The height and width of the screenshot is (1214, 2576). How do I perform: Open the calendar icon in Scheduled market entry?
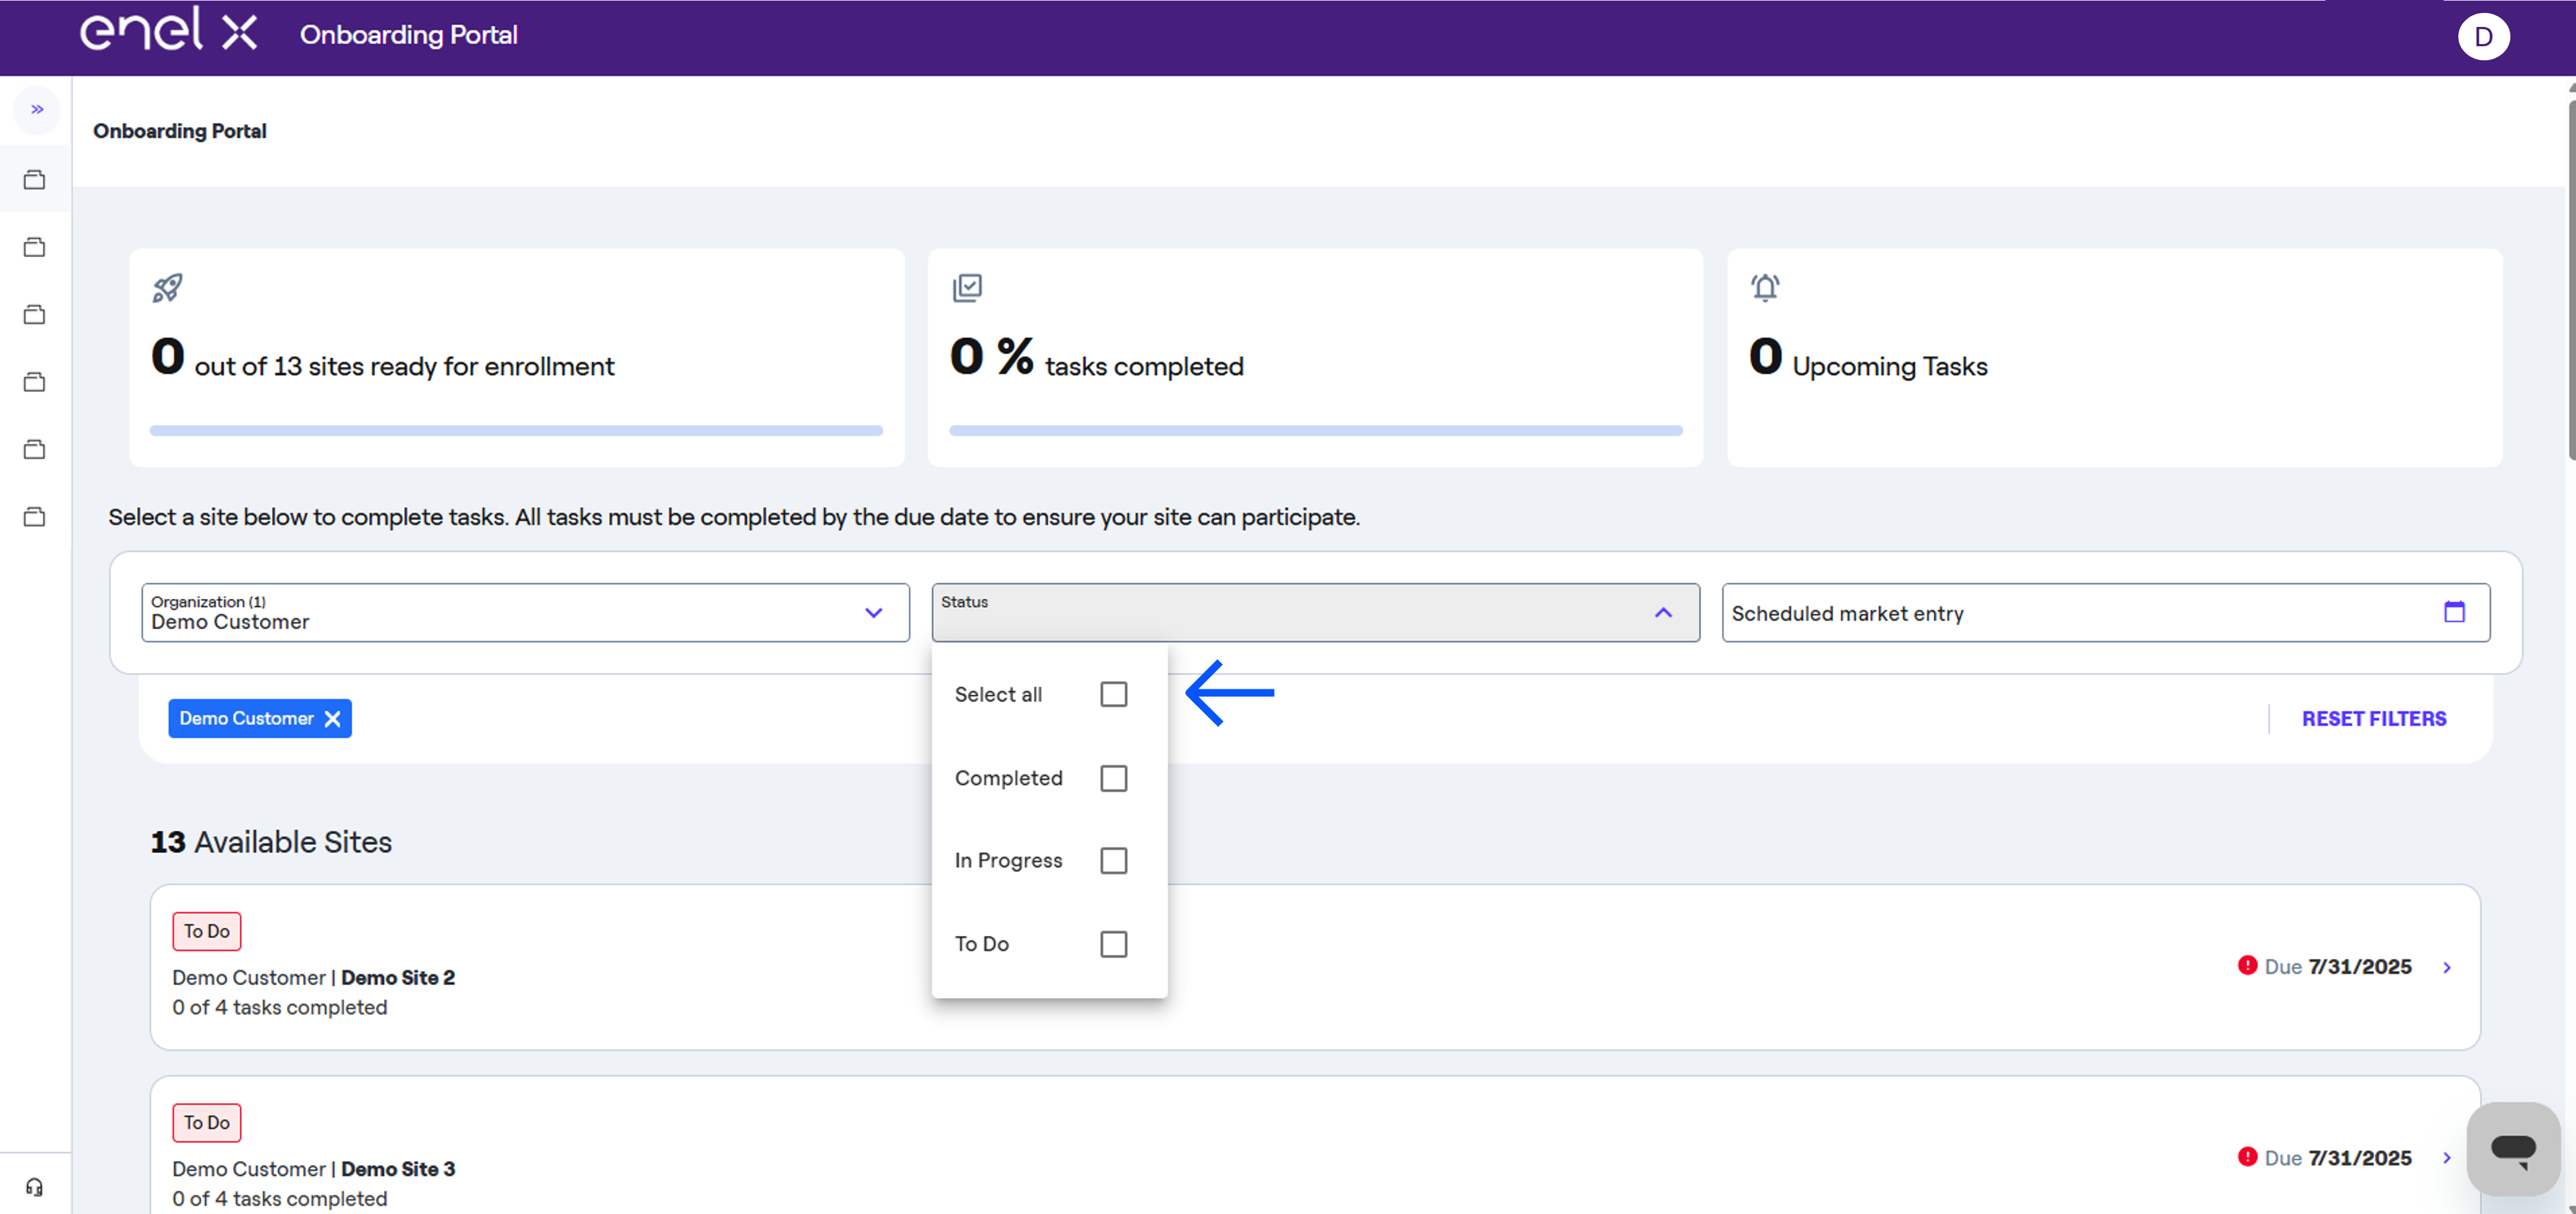coord(2455,611)
